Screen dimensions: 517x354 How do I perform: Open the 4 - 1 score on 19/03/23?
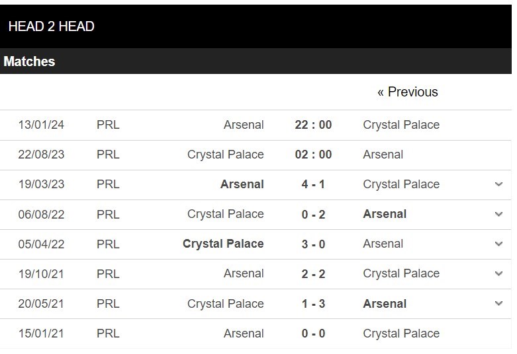(x=313, y=184)
